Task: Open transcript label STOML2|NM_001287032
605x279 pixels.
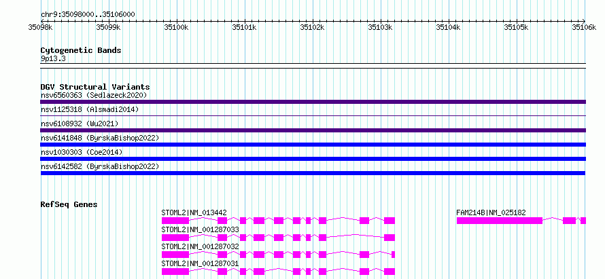Action: pyautogui.click(x=201, y=246)
